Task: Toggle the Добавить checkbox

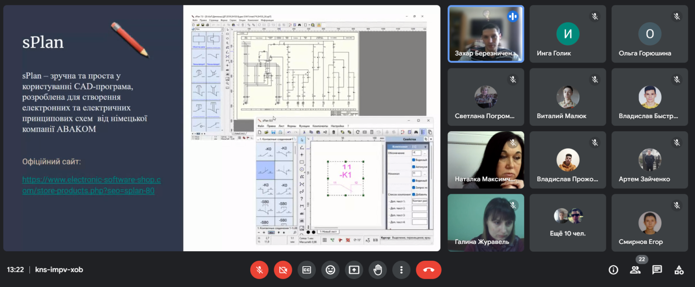Action: click(414, 194)
